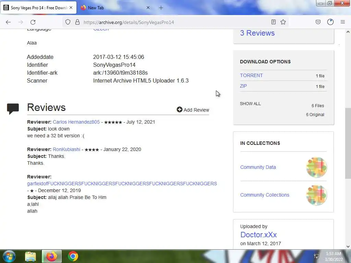Viewport: 351px width, 263px height.
Task: Open the Community Data collection link
Action: tap(258, 167)
